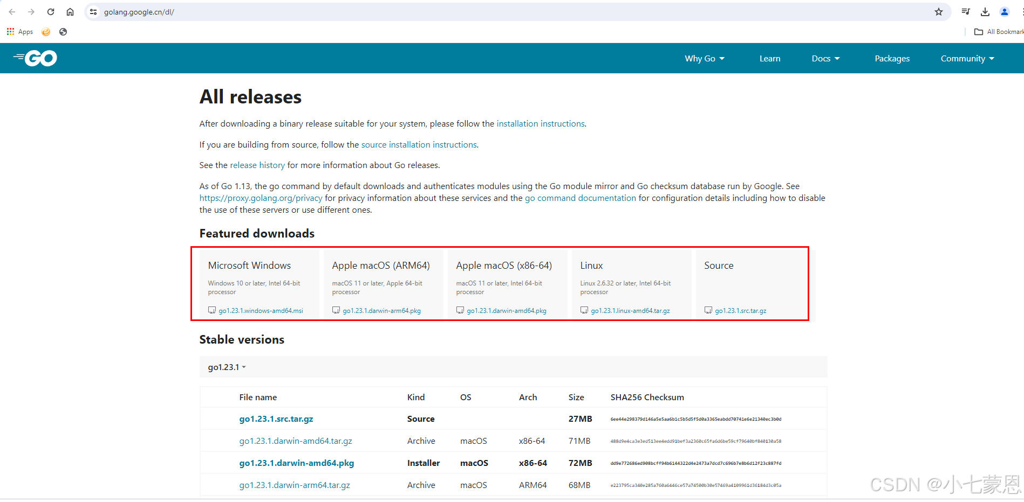Open the go command documentation link
1024x502 pixels.
pyautogui.click(x=581, y=198)
